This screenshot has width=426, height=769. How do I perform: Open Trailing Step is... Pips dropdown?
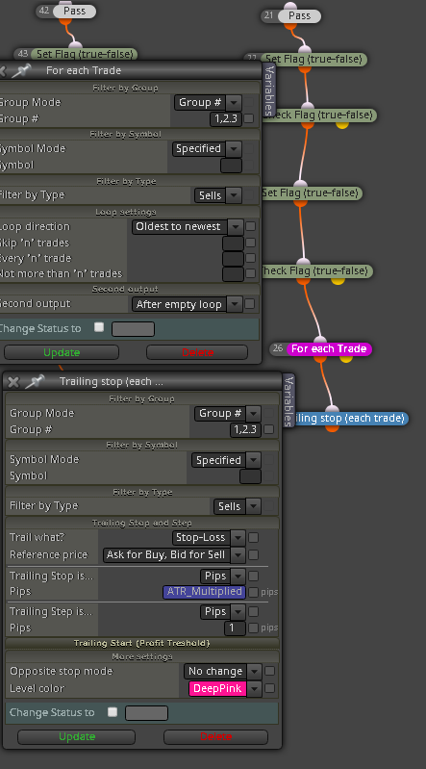coord(238,611)
